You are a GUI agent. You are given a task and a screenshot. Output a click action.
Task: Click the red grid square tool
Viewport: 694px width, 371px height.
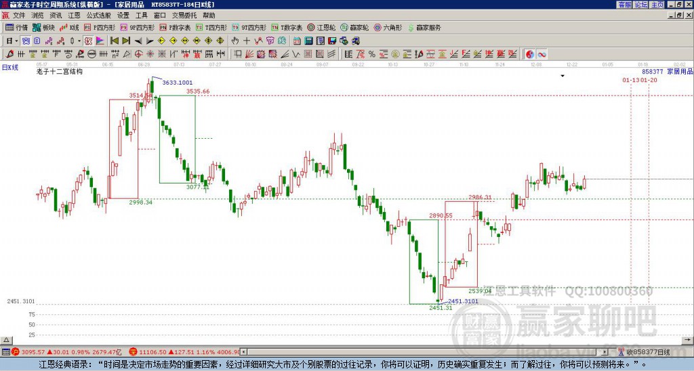click(308, 54)
